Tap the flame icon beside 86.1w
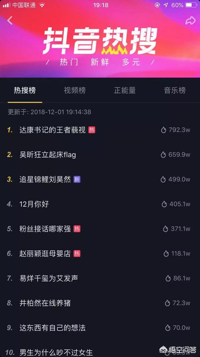The height and width of the screenshot is (357, 200). 168,278
